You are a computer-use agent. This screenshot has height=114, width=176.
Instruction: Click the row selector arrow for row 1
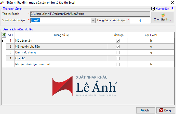click(3, 41)
